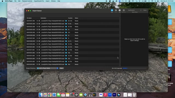Select the GS010002.360 file name
The height and width of the screenshot is (98, 175).
[31, 24]
